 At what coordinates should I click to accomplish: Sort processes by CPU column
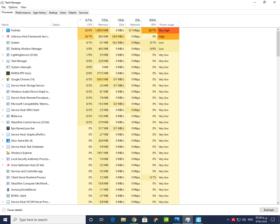[85, 22]
